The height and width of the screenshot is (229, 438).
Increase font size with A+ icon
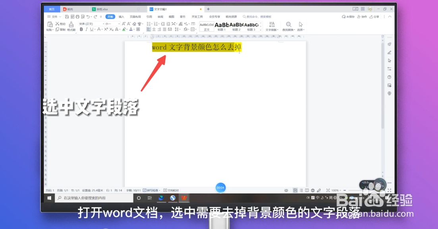pos(123,24)
